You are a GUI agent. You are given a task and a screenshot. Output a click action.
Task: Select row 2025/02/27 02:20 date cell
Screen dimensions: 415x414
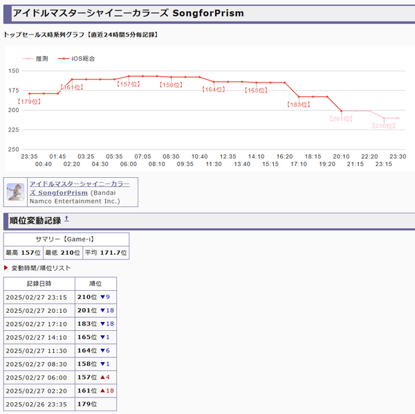[39, 390]
